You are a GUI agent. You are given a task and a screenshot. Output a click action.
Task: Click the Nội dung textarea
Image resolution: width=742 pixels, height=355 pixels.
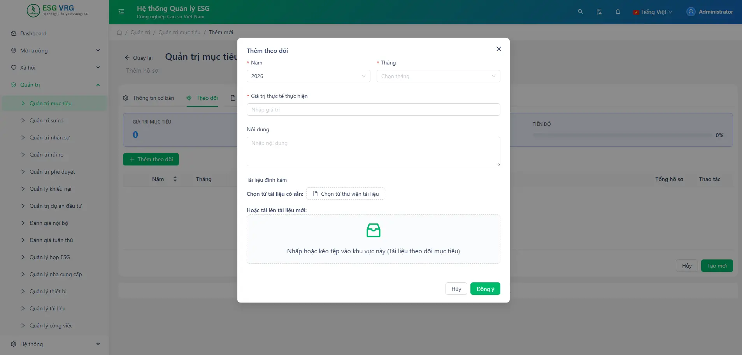coord(373,151)
